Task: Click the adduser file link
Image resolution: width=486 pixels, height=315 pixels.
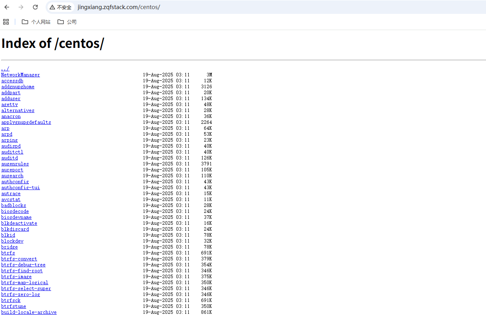Action: 11,99
